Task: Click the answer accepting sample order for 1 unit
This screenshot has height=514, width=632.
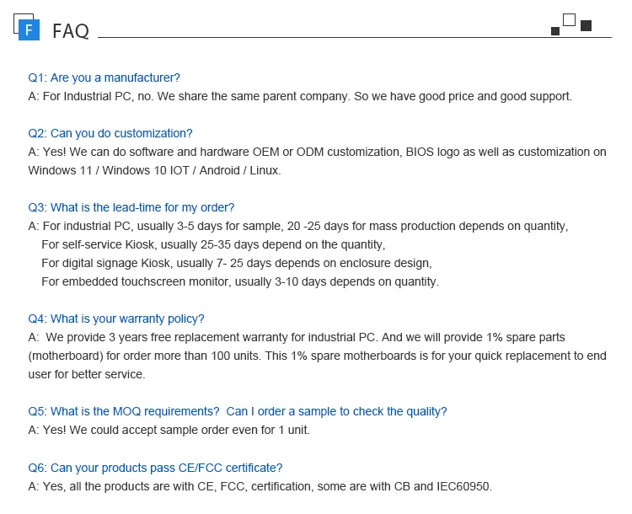Action: (169, 430)
